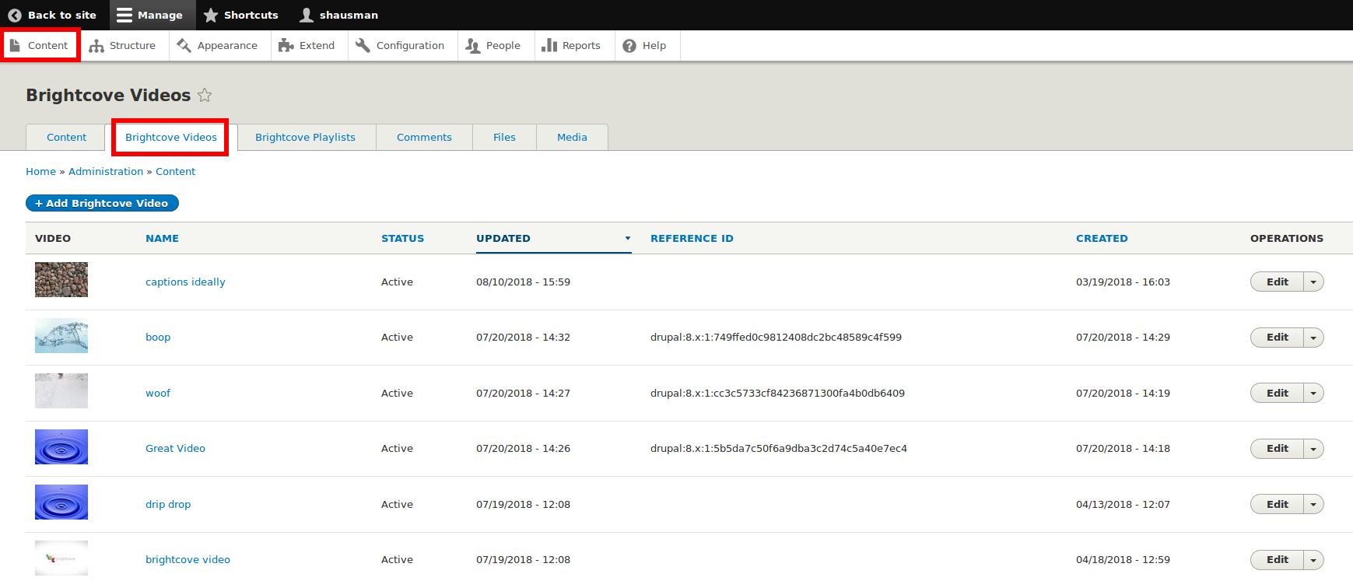Click updated date 08/10/2018 - 15:59

(x=523, y=282)
